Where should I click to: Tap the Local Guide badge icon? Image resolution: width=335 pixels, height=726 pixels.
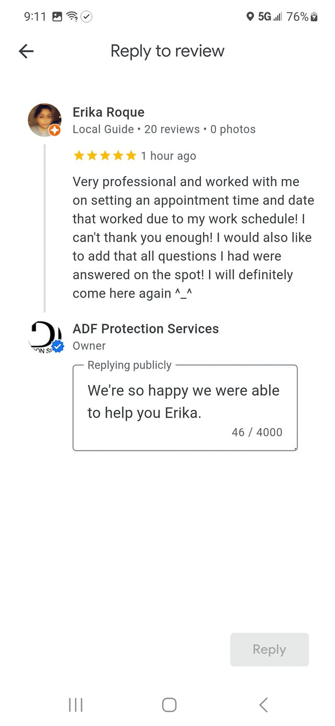pyautogui.click(x=55, y=130)
